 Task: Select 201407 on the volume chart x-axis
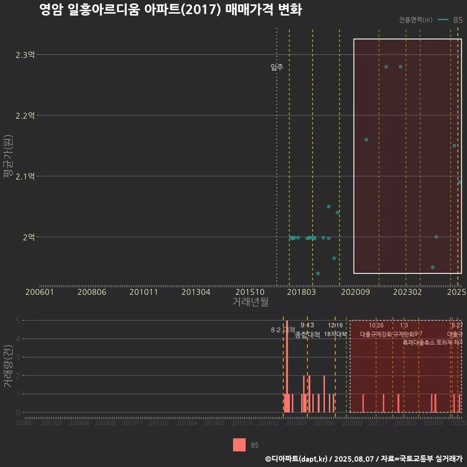(x=215, y=423)
